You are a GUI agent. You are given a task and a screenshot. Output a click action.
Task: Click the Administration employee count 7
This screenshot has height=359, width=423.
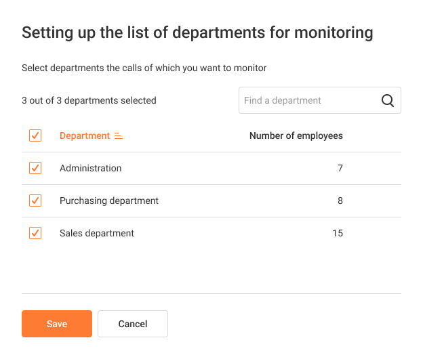pyautogui.click(x=340, y=169)
